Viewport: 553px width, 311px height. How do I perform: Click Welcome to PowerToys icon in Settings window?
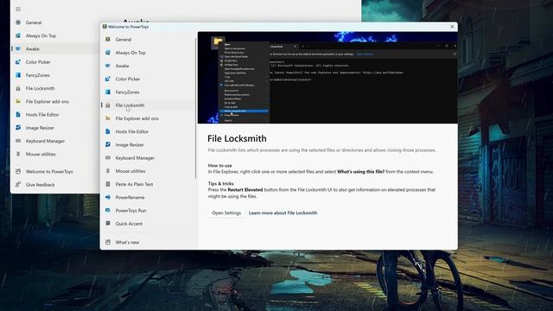point(18,171)
